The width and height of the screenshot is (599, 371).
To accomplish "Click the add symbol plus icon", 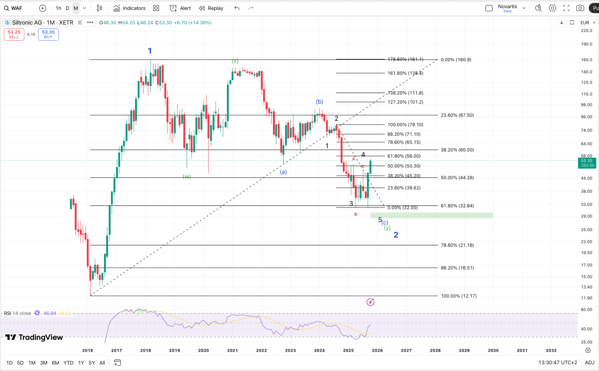I will point(43,8).
